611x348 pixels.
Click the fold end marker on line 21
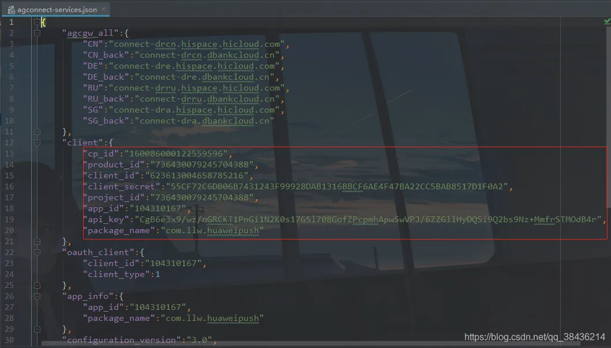(37, 241)
